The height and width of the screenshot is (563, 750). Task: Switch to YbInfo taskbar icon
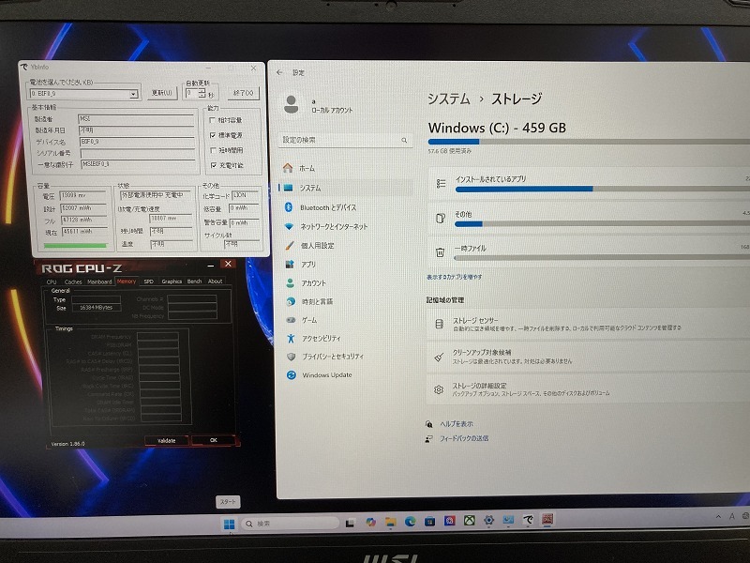click(528, 519)
